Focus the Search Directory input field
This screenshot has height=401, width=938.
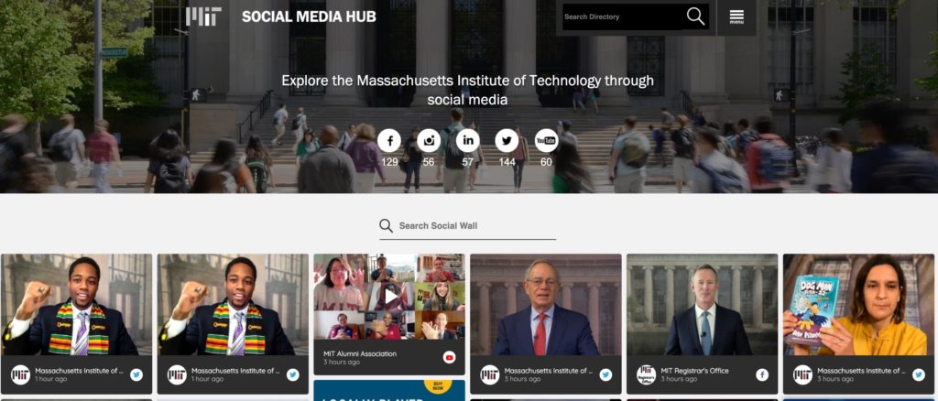621,16
